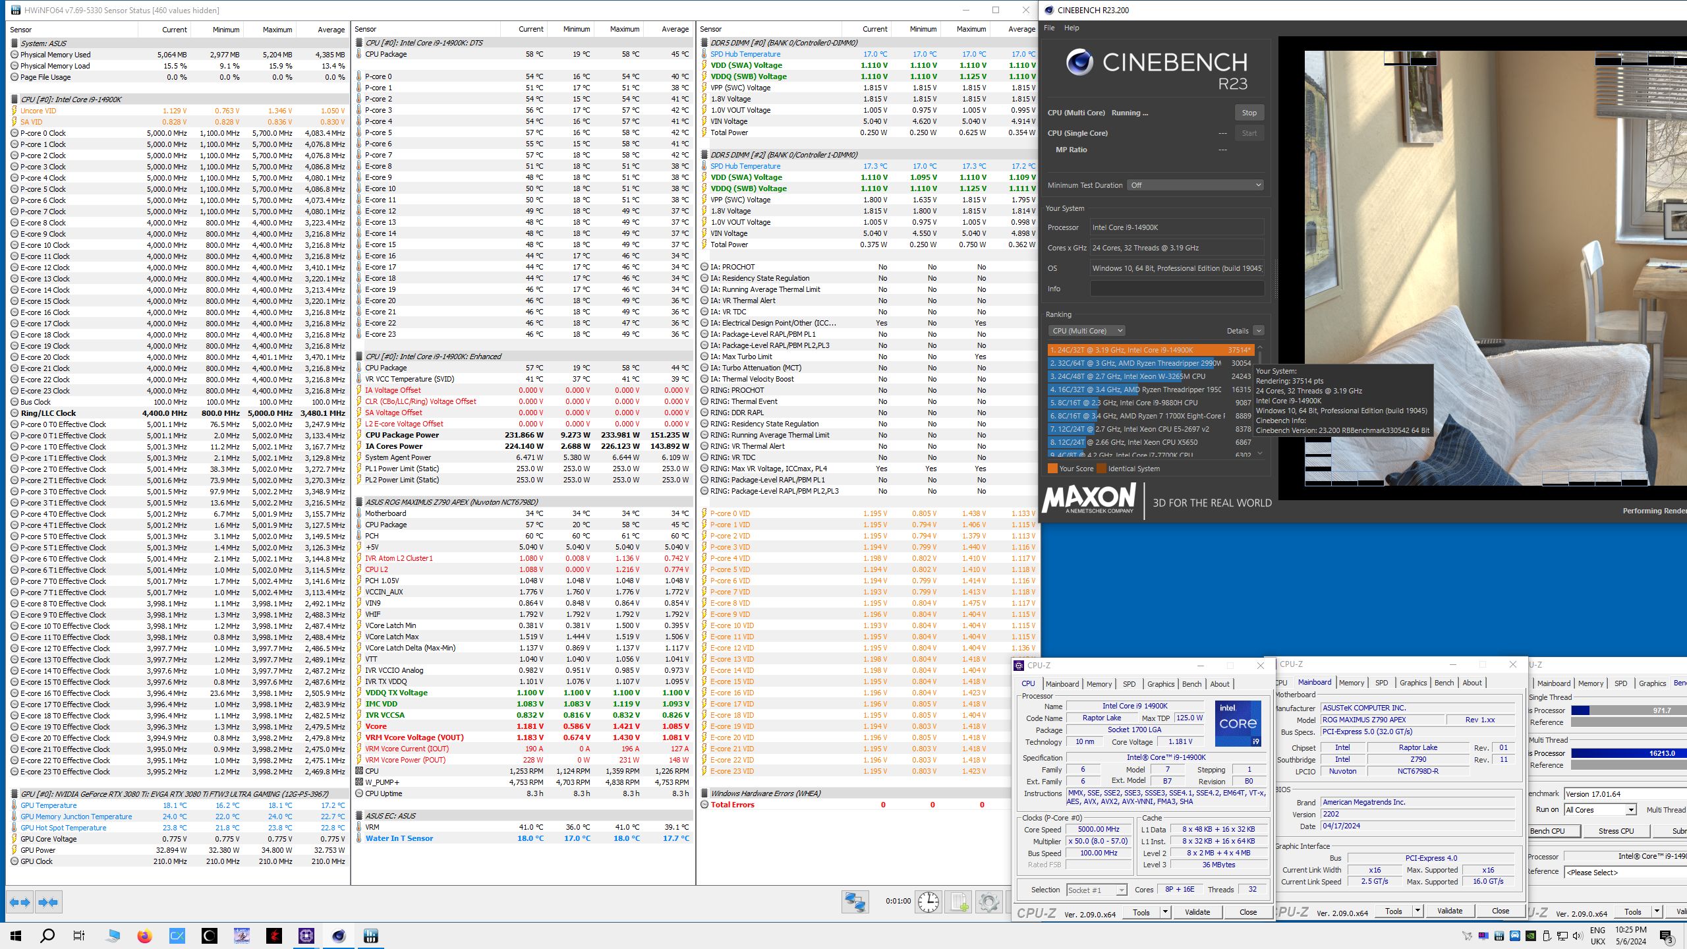
Task: Click NVIDIA tray icon
Action: (1531, 936)
